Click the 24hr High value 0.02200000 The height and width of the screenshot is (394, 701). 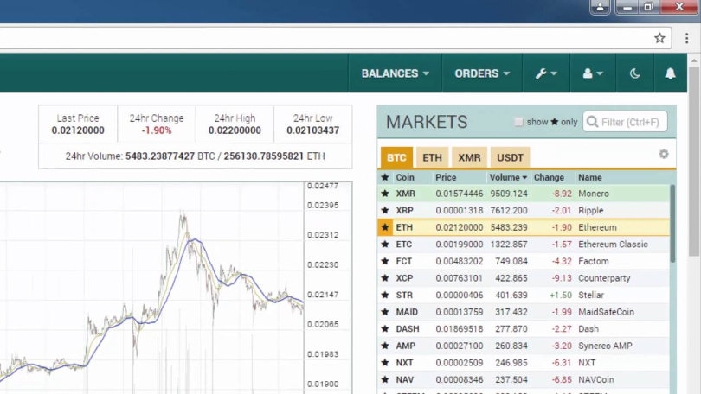(235, 130)
